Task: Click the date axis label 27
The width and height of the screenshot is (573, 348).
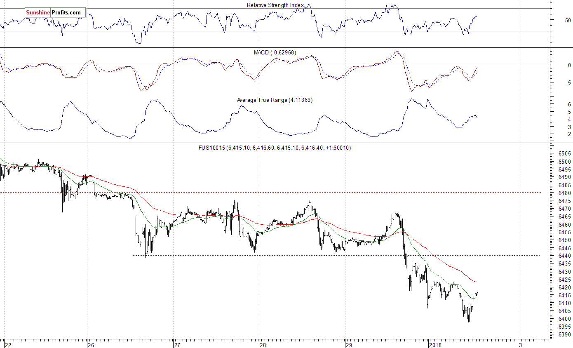Action: (x=177, y=345)
